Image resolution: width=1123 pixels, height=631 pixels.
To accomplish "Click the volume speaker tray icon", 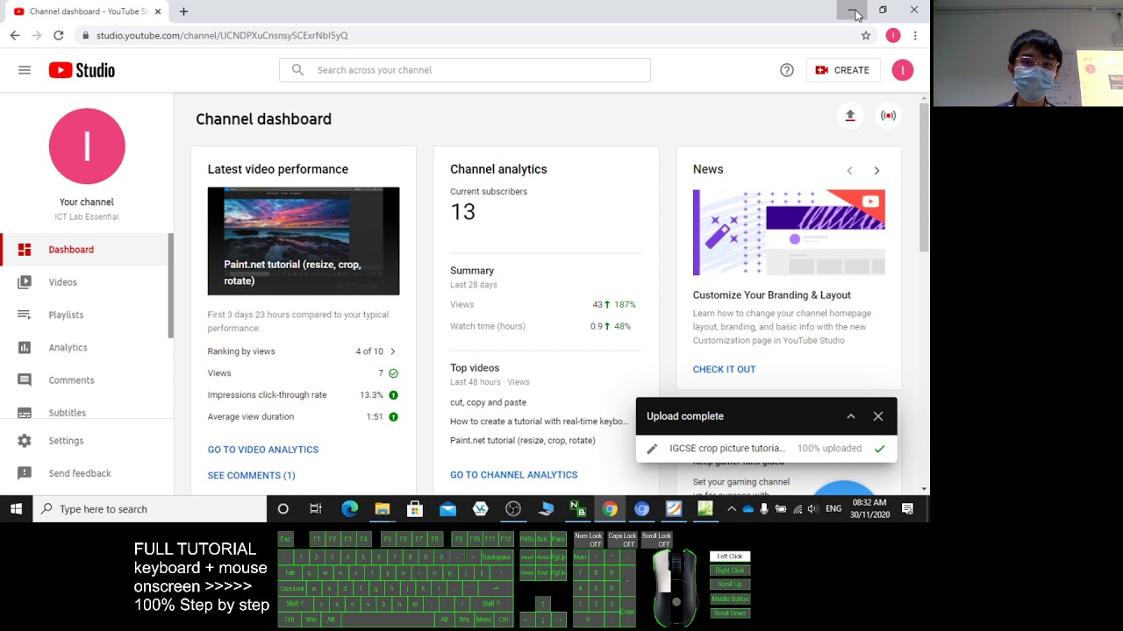I will (x=812, y=509).
